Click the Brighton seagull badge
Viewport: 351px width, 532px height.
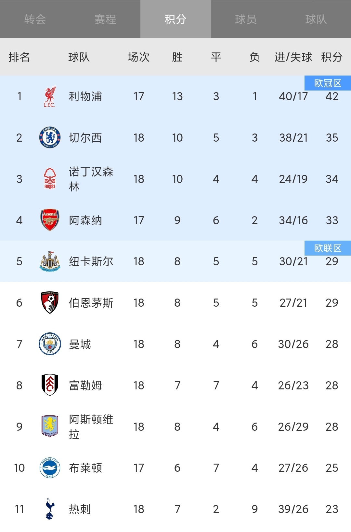tap(49, 468)
